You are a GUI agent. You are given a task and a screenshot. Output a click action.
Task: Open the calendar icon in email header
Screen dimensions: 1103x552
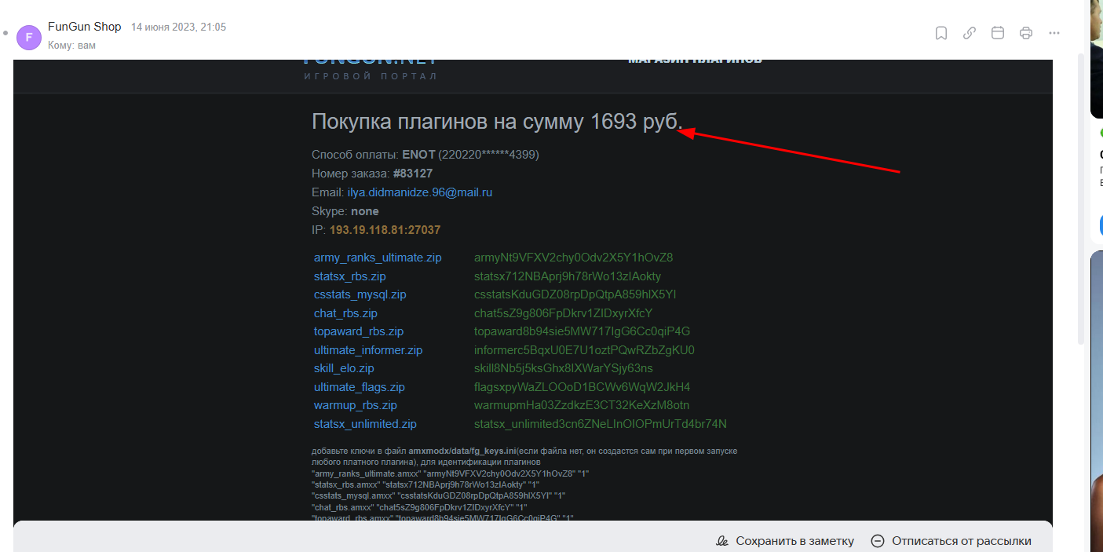click(x=998, y=33)
